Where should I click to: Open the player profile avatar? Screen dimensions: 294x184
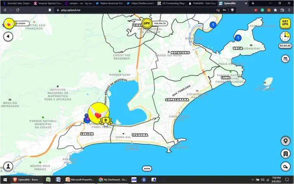(9, 23)
